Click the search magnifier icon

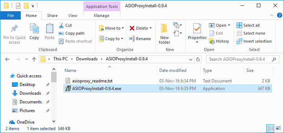[274, 59]
